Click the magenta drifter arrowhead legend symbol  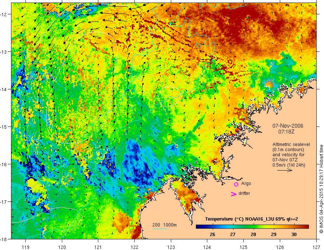pyautogui.click(x=233, y=194)
